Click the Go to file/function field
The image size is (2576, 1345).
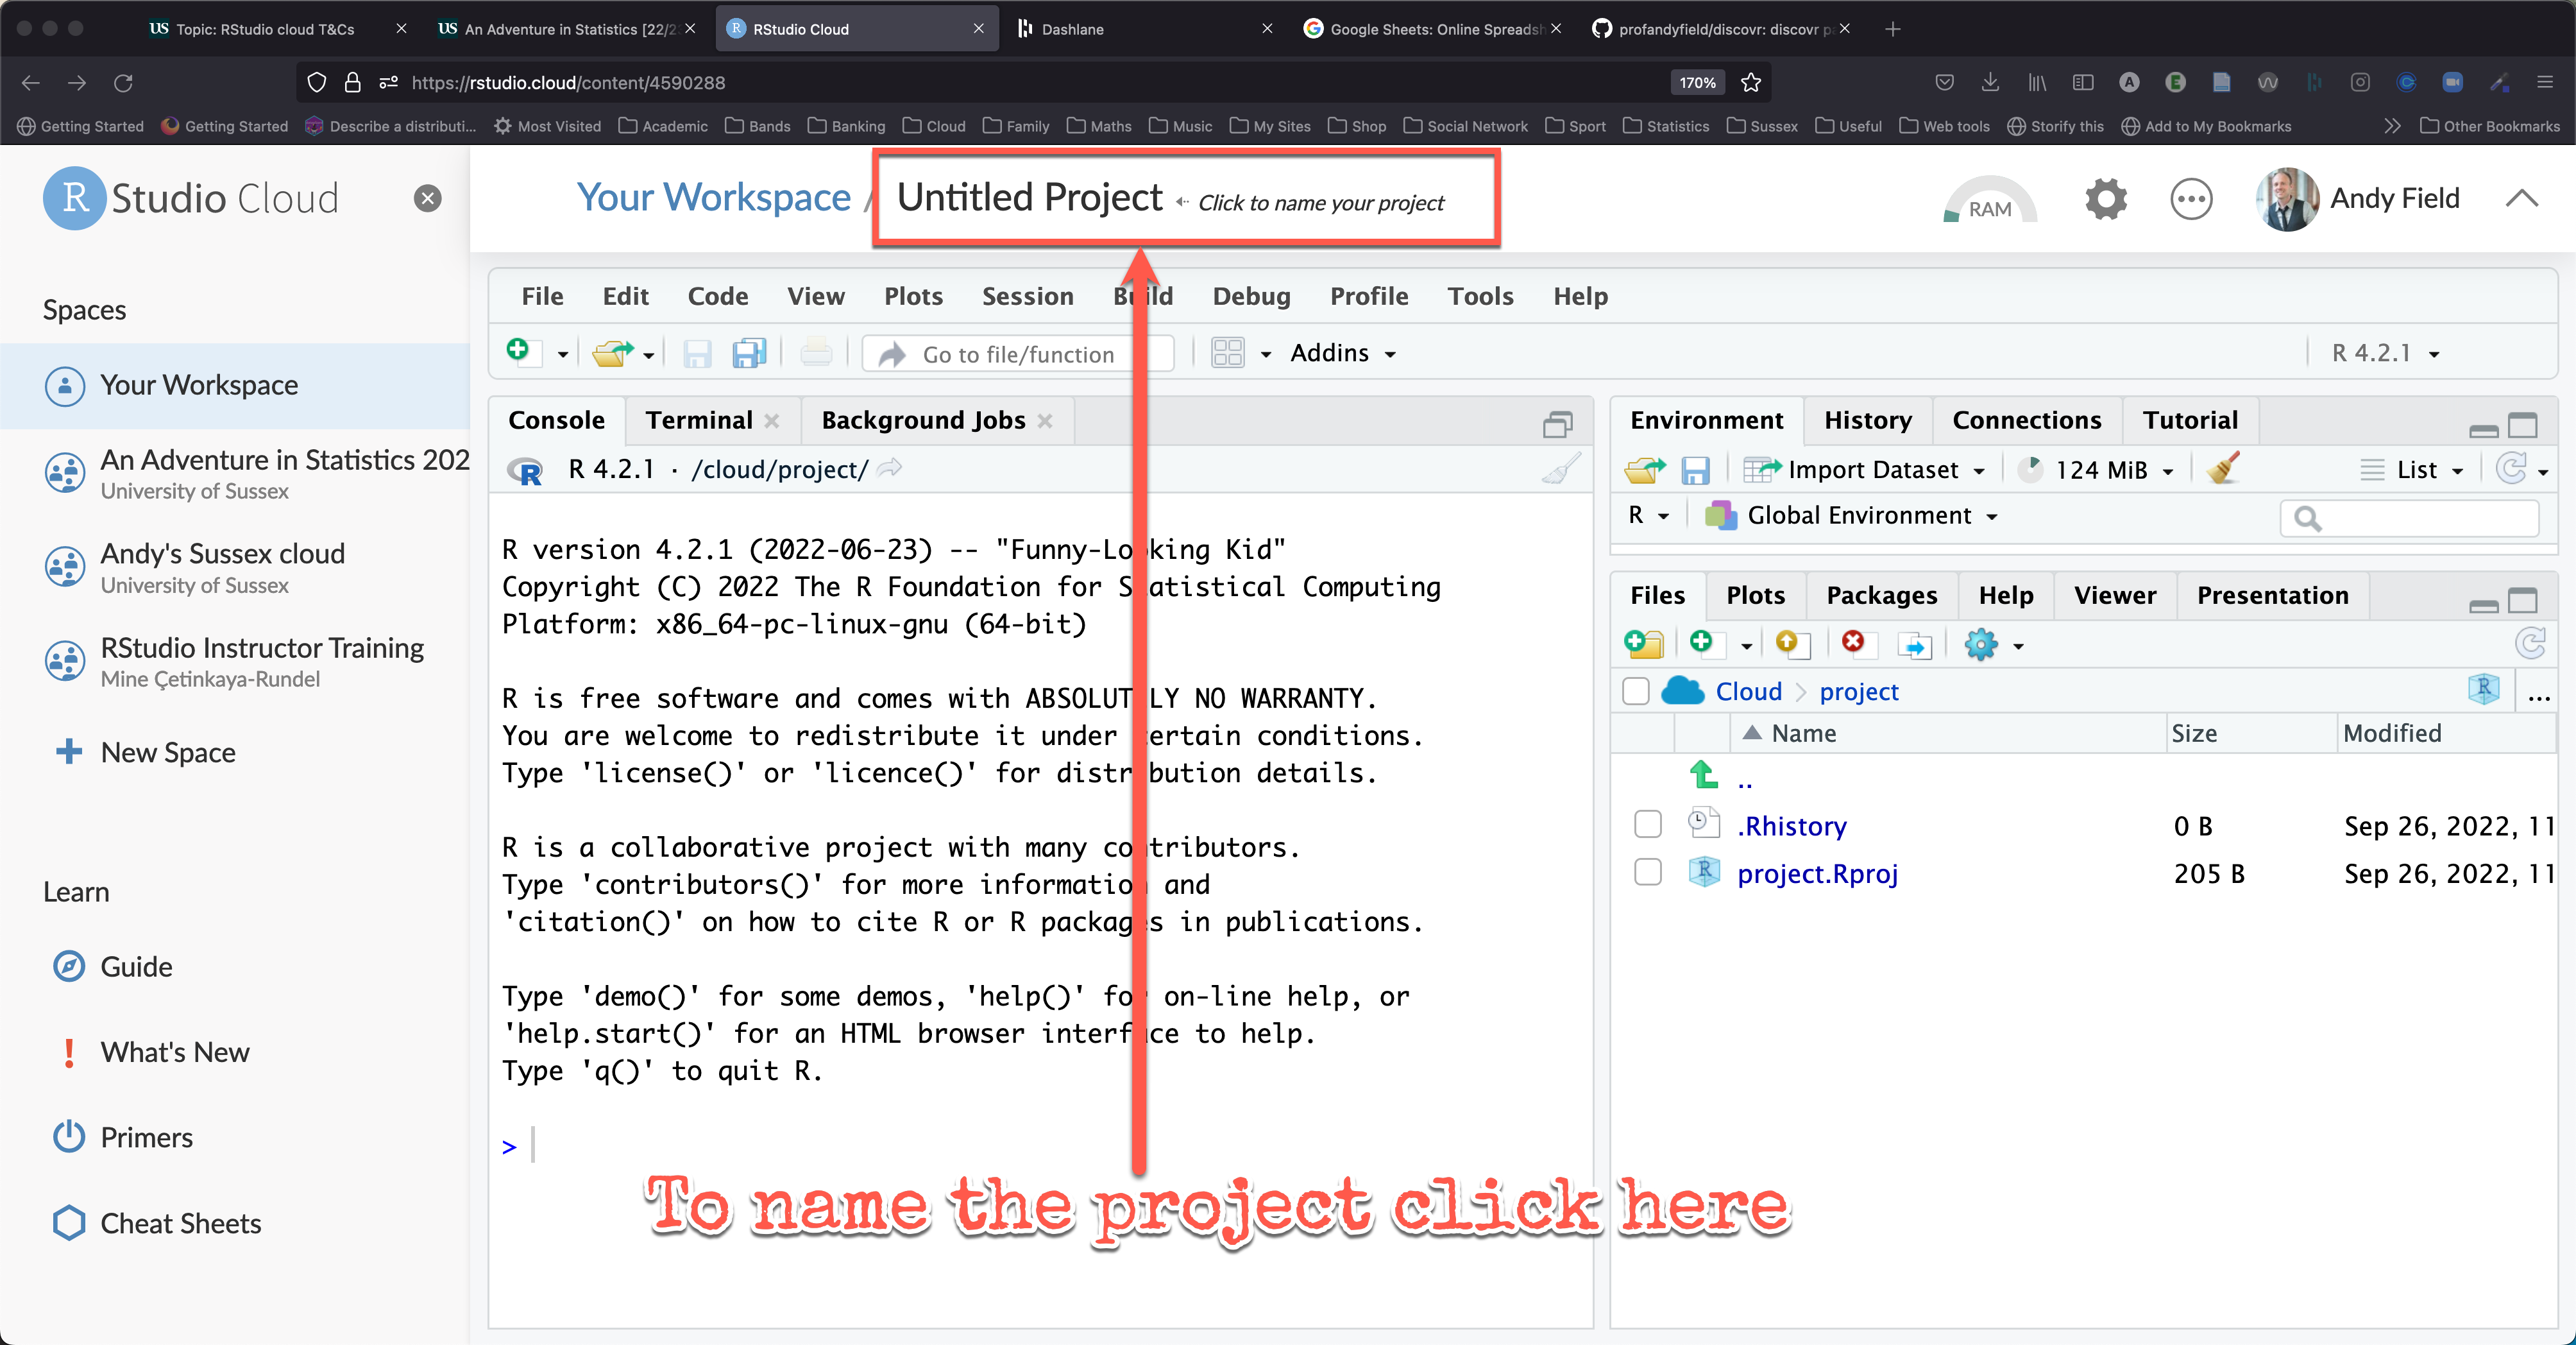(1017, 354)
